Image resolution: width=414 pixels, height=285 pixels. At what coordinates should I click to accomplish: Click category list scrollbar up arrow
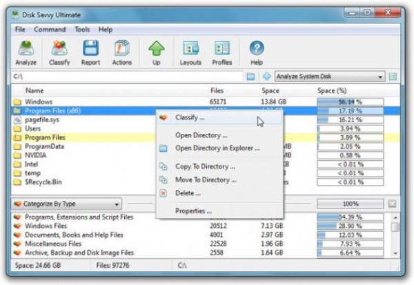tap(395, 217)
